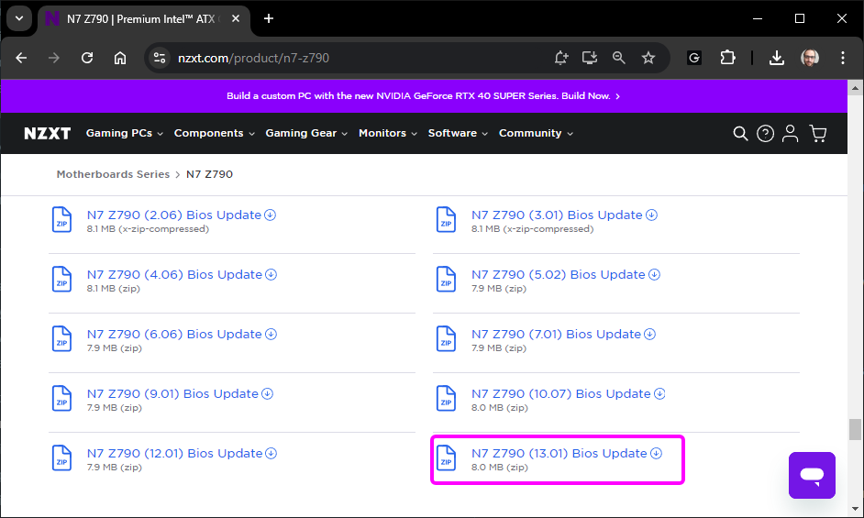Click the browser back arrow
The image size is (864, 518).
point(21,58)
